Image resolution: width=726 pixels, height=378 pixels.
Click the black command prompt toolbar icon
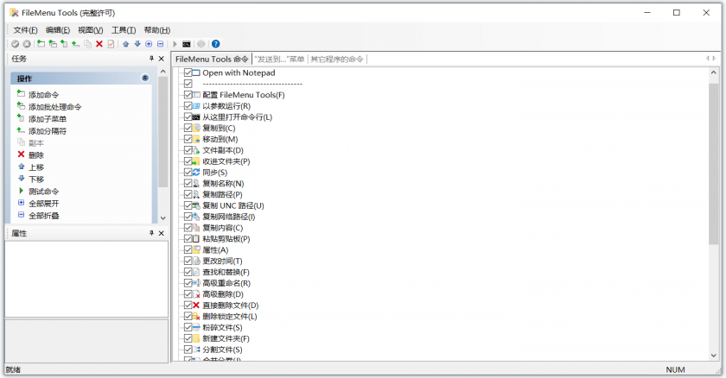tap(186, 43)
